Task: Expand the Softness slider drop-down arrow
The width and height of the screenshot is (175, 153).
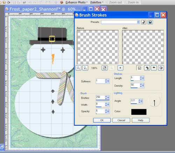Action: [x=108, y=81]
